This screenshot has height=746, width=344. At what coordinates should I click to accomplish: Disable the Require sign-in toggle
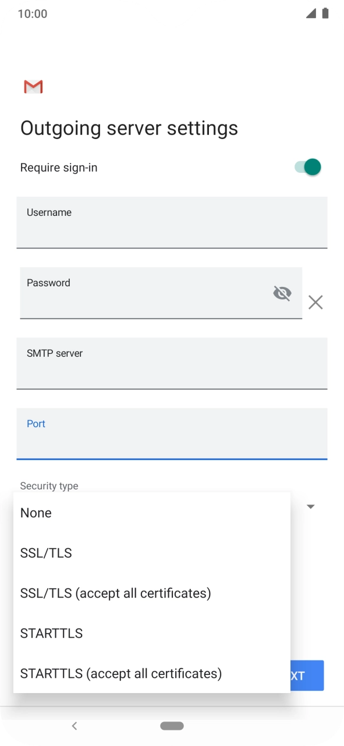pyautogui.click(x=307, y=167)
